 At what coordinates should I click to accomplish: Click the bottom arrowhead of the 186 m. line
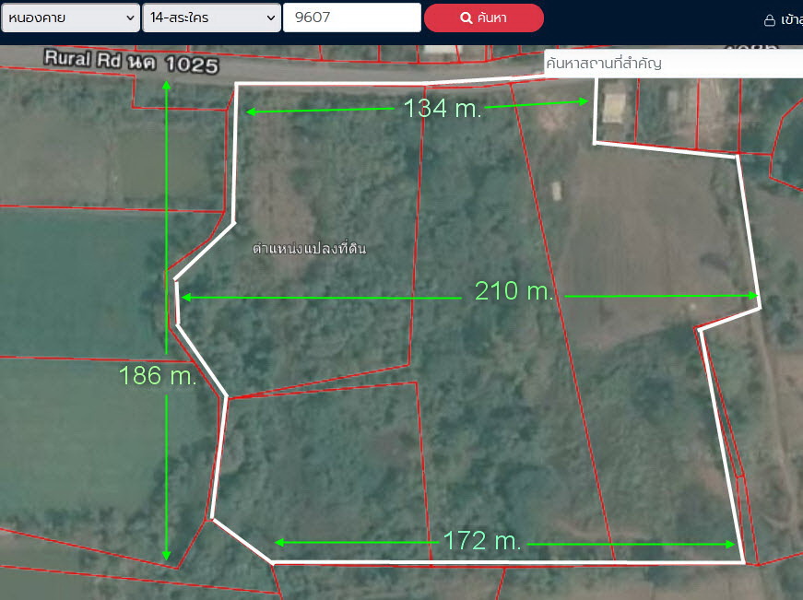click(x=167, y=556)
